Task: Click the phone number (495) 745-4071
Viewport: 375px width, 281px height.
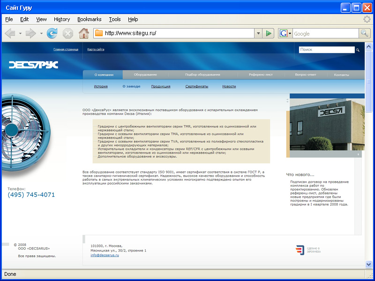Action: click(x=31, y=195)
